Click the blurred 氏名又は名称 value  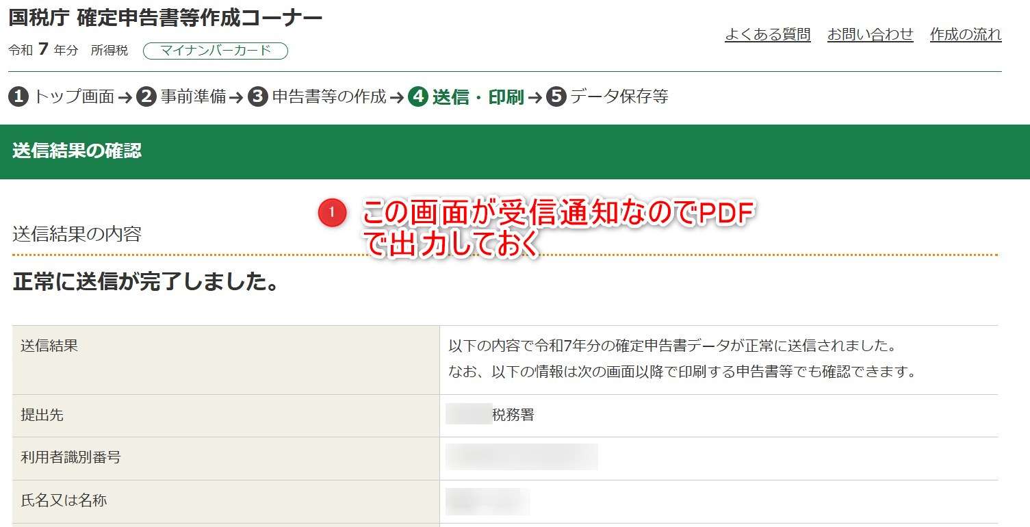[x=487, y=501]
